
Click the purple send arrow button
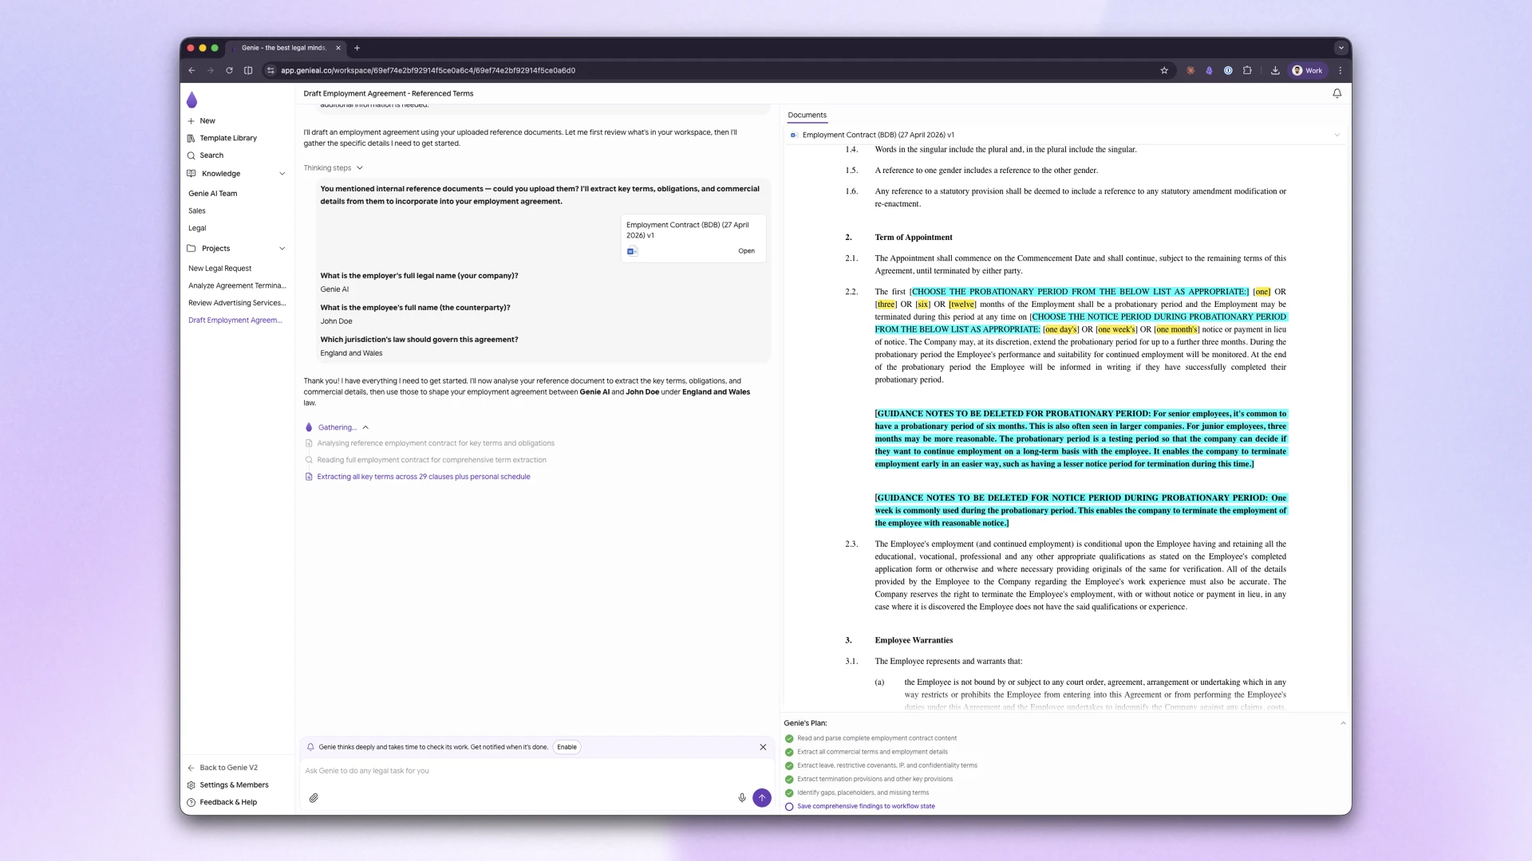[762, 797]
